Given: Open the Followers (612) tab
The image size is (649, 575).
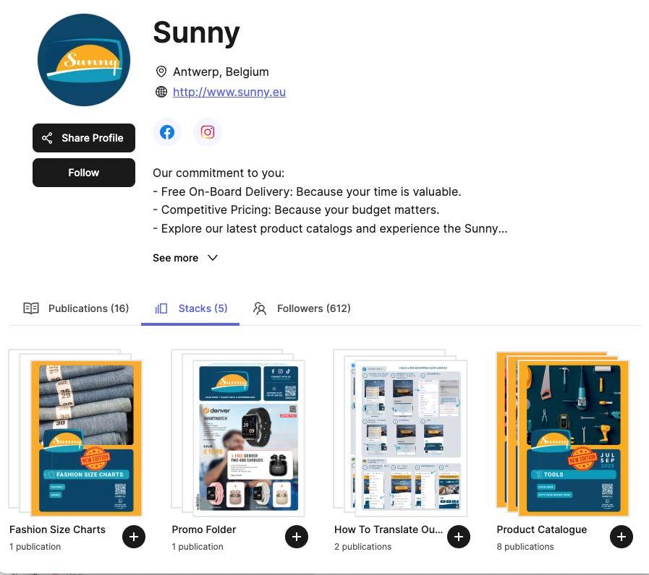Looking at the screenshot, I should tap(302, 308).
